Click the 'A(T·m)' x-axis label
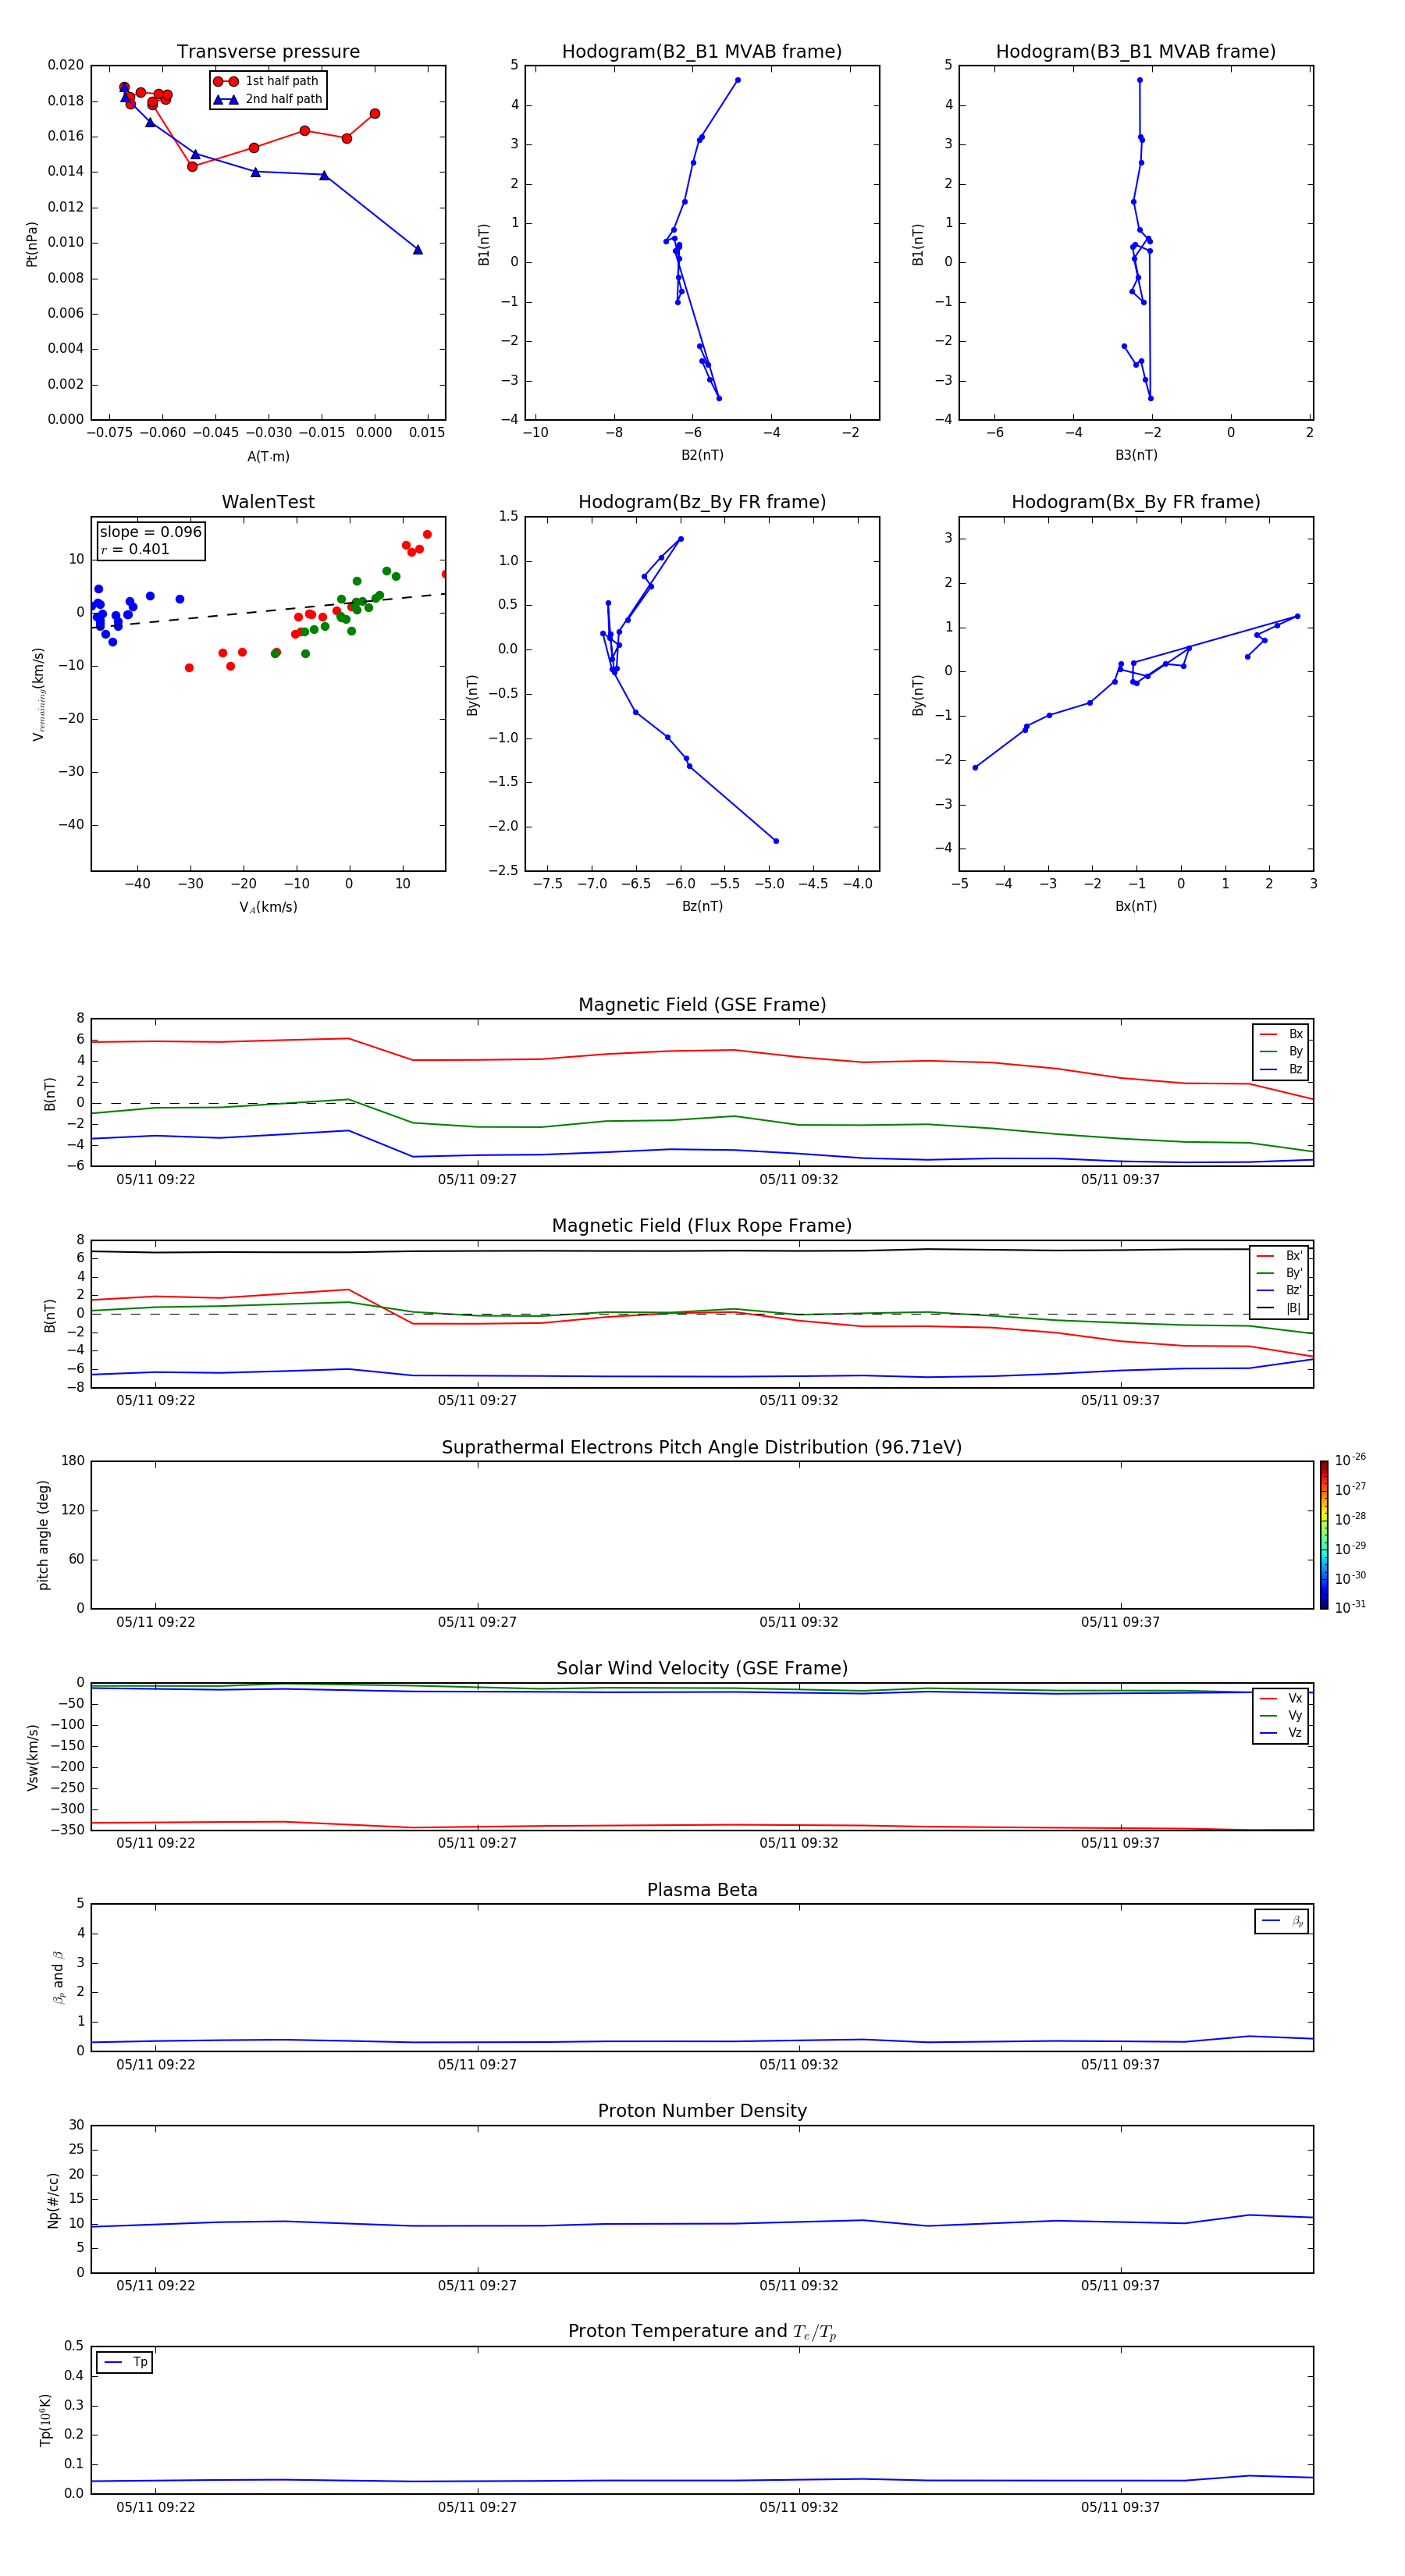1405x2576 pixels. 268,456
